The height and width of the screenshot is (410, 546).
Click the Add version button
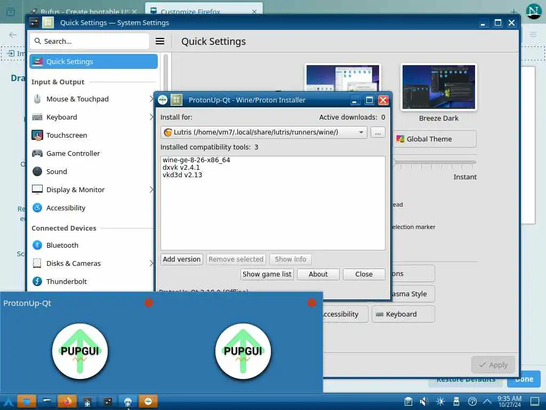[x=182, y=259]
